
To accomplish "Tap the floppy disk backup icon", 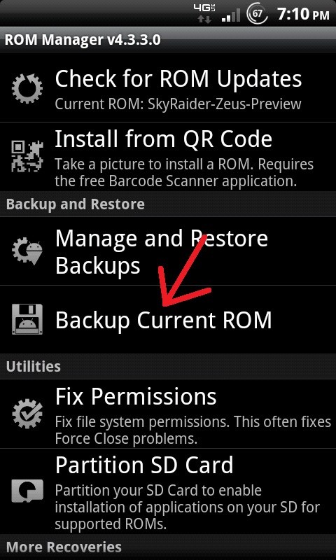I will (x=27, y=319).
